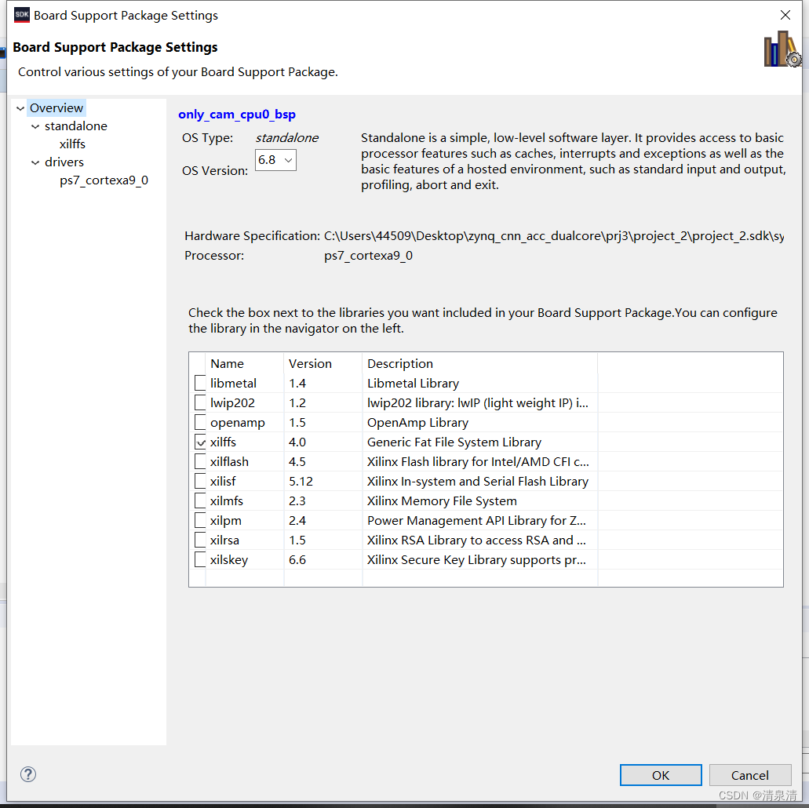Check the xilmfs library box
Viewport: 809px width, 808px height.
200,500
